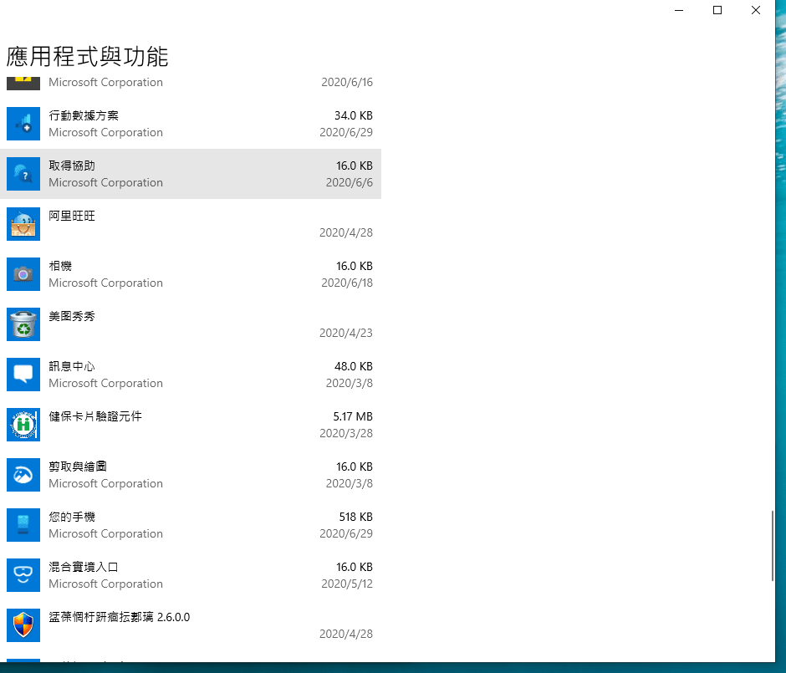Click the 剪取與繪圖 icon
The height and width of the screenshot is (673, 786).
[23, 475]
